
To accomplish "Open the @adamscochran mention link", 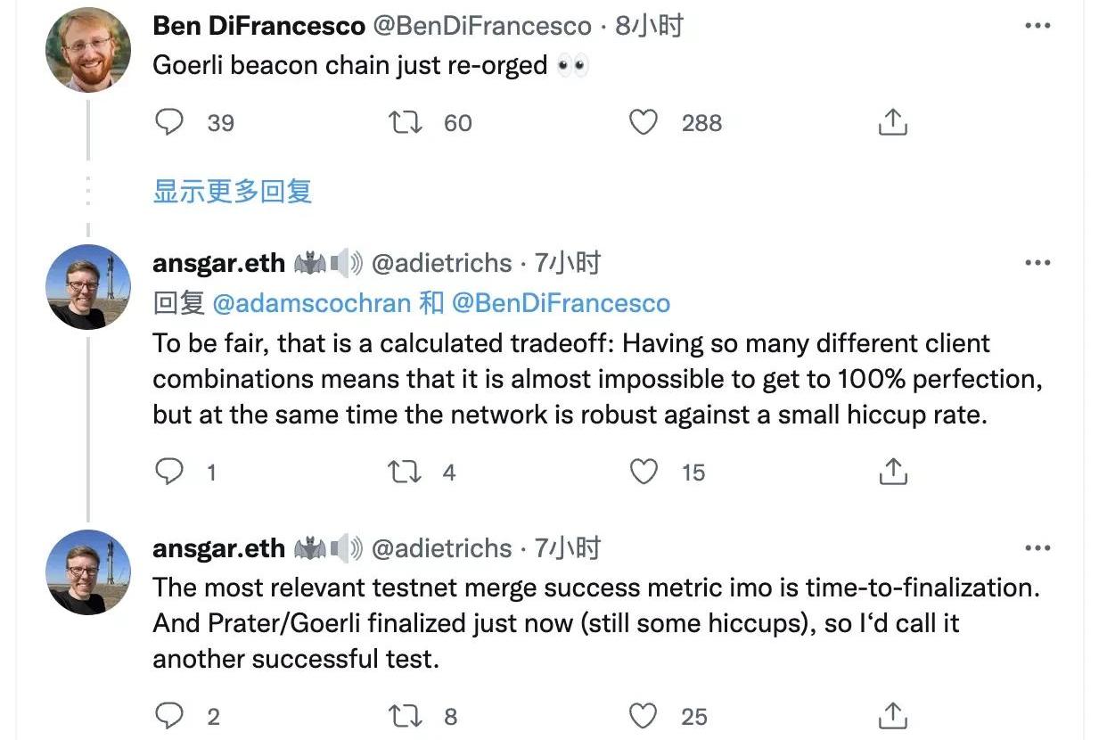I will coord(311,303).
